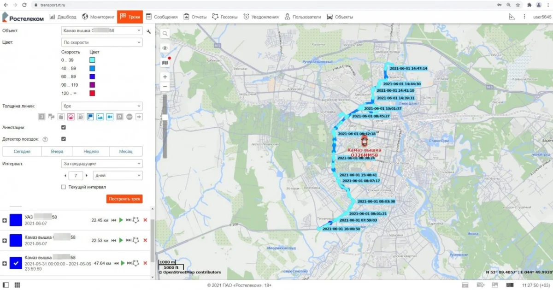Click the map search magnifier icon
Image resolution: width=553 pixels, height=290 pixels.
pyautogui.click(x=165, y=33)
